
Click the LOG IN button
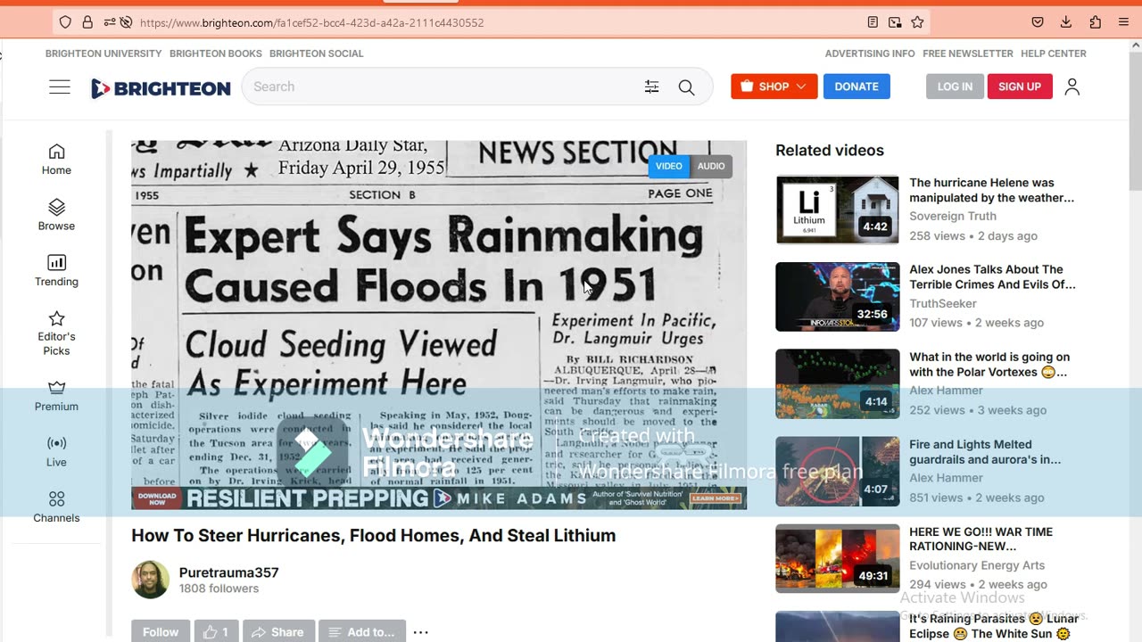coord(955,86)
